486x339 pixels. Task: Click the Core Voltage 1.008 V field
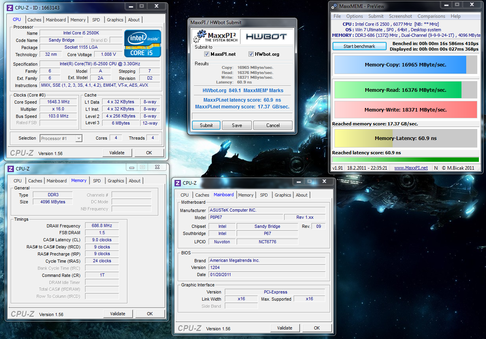coord(109,54)
